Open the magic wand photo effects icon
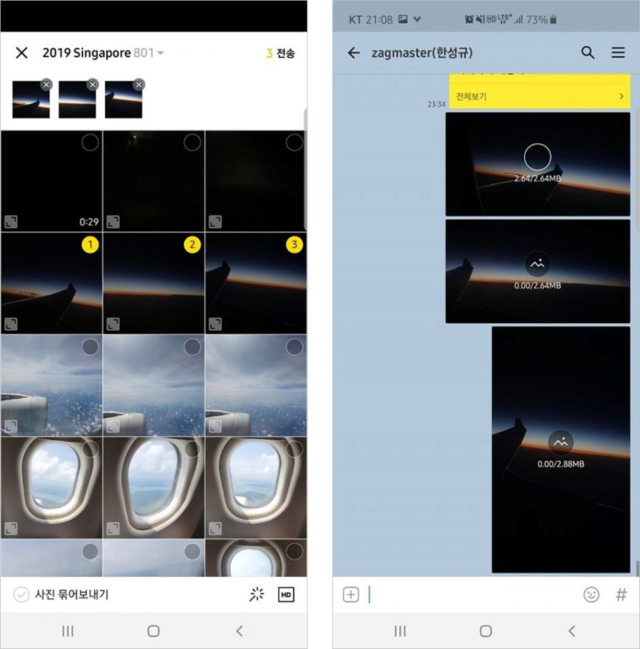The width and height of the screenshot is (640, 649). coord(257,594)
